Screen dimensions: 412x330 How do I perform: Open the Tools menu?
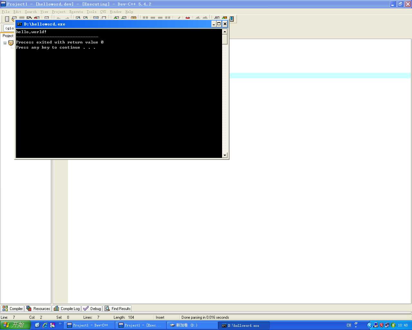pos(91,12)
